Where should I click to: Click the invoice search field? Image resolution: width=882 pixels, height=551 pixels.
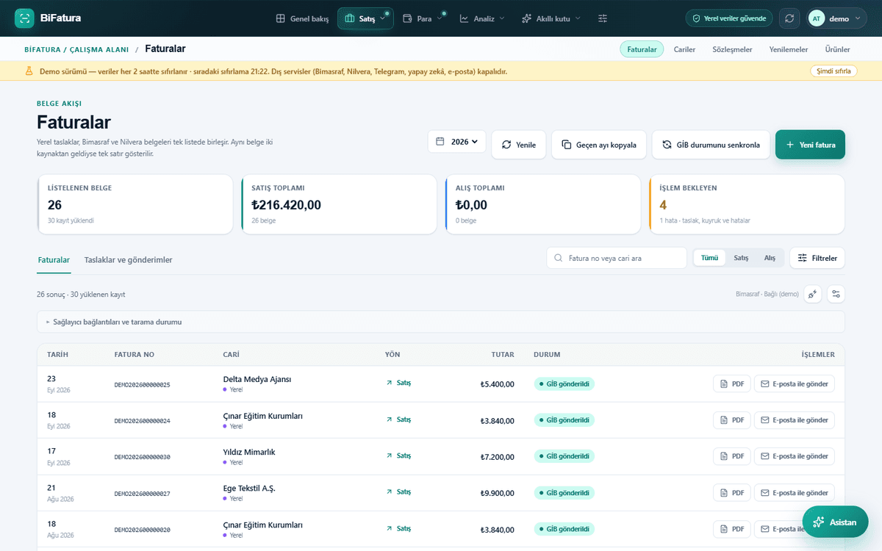pyautogui.click(x=617, y=258)
